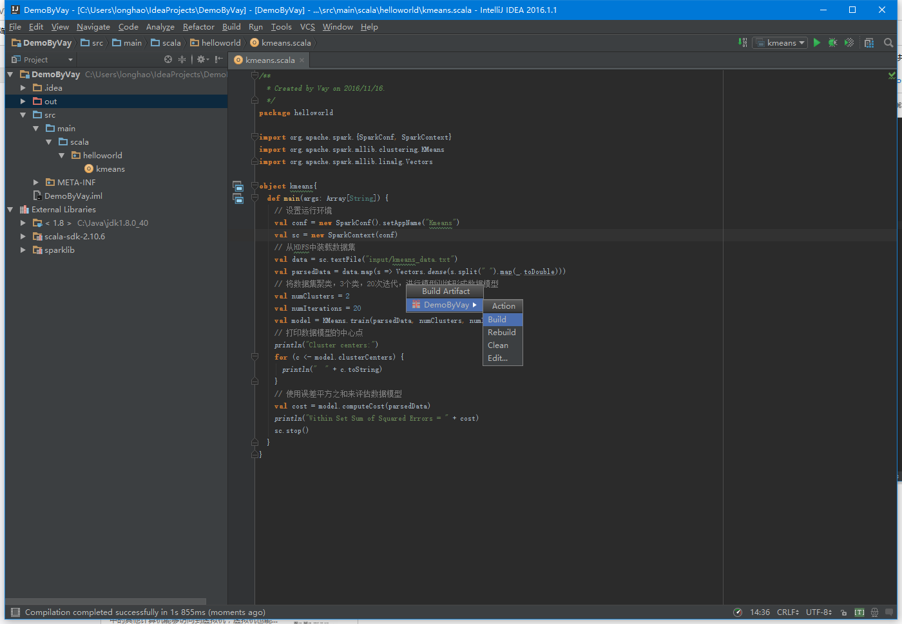
Task: Collapse all in Project panel
Action: (x=182, y=59)
